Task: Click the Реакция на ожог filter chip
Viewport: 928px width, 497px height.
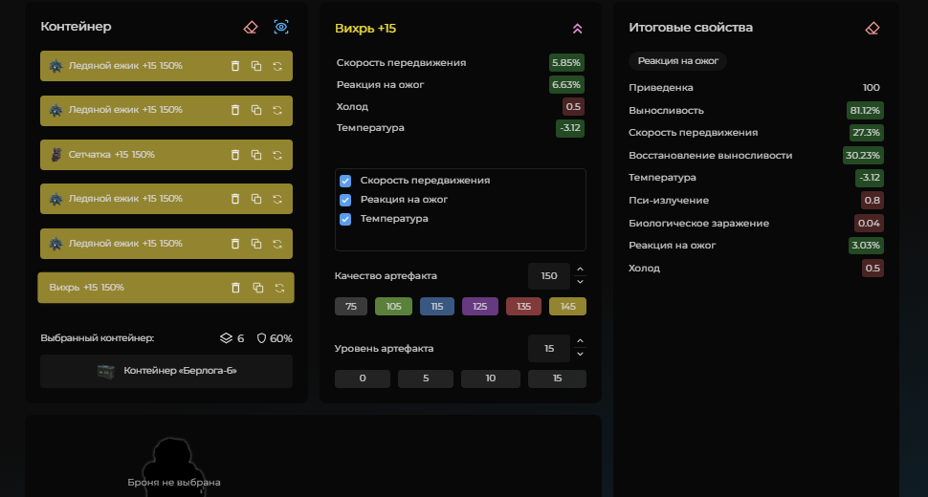Action: tap(677, 61)
